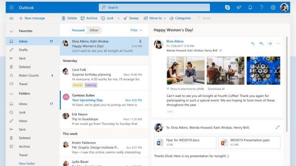296x166 pixels.
Task: Click the Outlook brand title
Action: [26, 7]
